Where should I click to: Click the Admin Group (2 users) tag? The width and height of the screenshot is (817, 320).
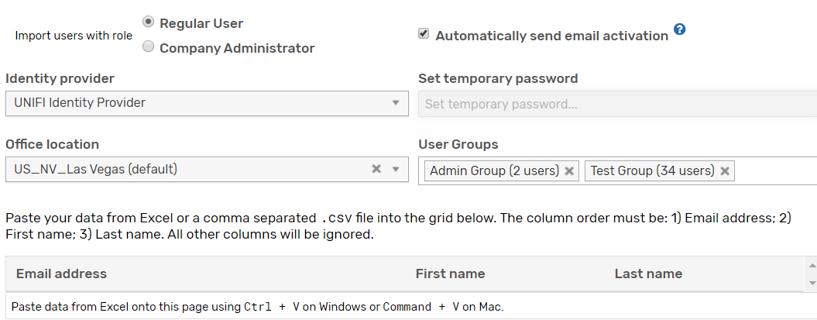click(494, 171)
